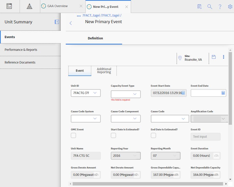
Task: Close the GAA Overview tab
Action: point(81,6)
